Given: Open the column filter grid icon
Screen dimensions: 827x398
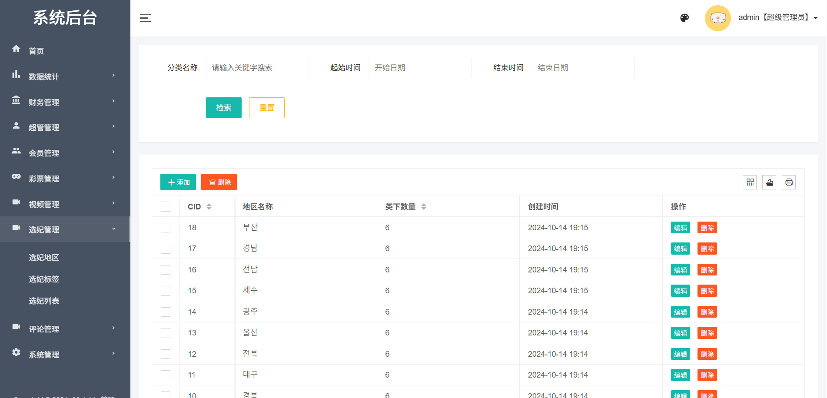Looking at the screenshot, I should (750, 182).
